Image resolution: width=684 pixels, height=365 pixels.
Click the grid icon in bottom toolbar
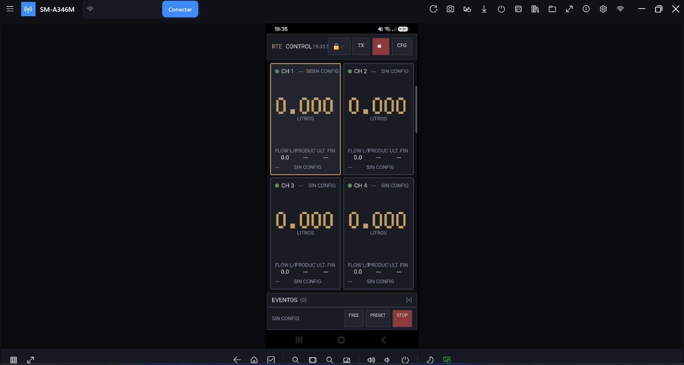tap(14, 360)
